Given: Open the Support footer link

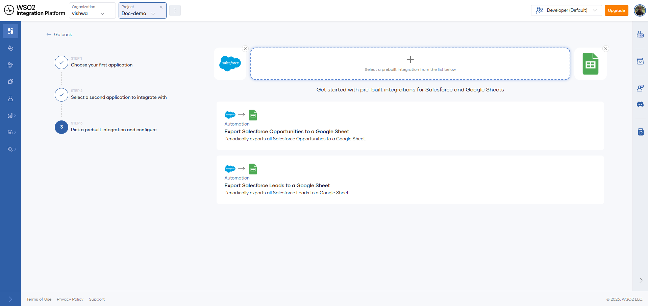Looking at the screenshot, I should click(x=97, y=299).
